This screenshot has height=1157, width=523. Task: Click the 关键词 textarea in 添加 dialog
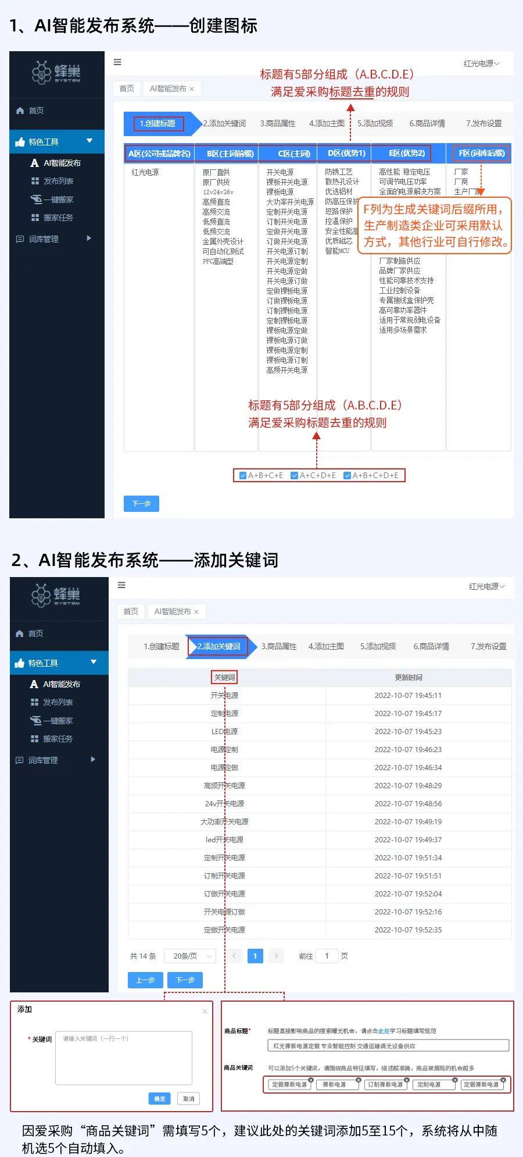click(x=124, y=1058)
